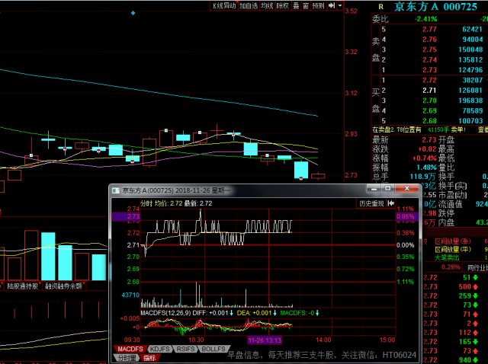Click the 窗 window icon

point(305,5)
